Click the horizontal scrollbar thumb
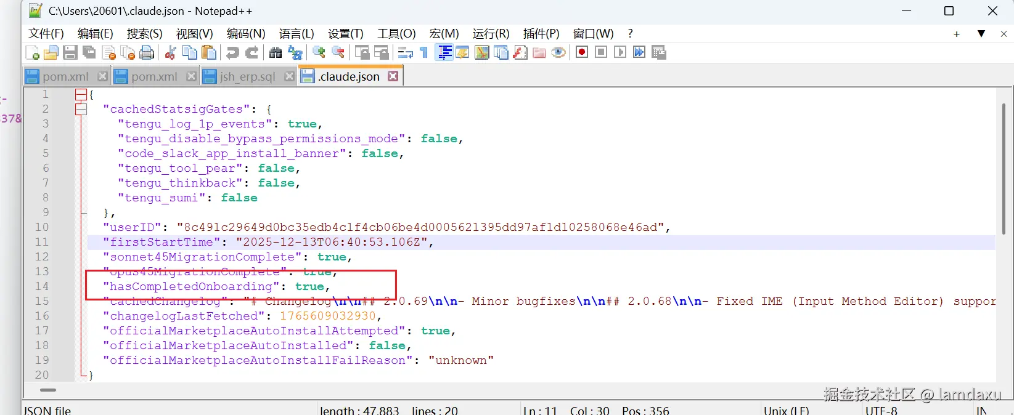This screenshot has height=415, width=1014. (x=48, y=390)
